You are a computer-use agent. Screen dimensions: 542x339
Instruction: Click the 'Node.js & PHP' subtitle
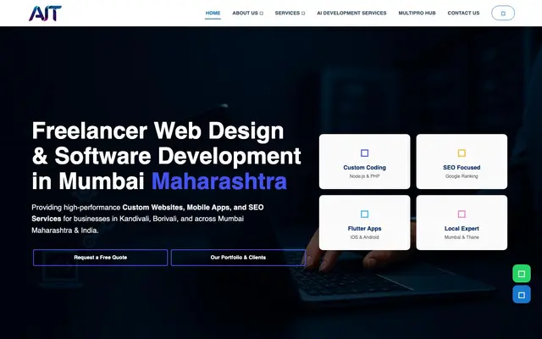click(364, 176)
